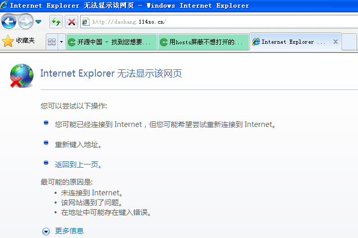The height and width of the screenshot is (238, 358).
Task: Click the globe error icon
Action: click(x=22, y=76)
